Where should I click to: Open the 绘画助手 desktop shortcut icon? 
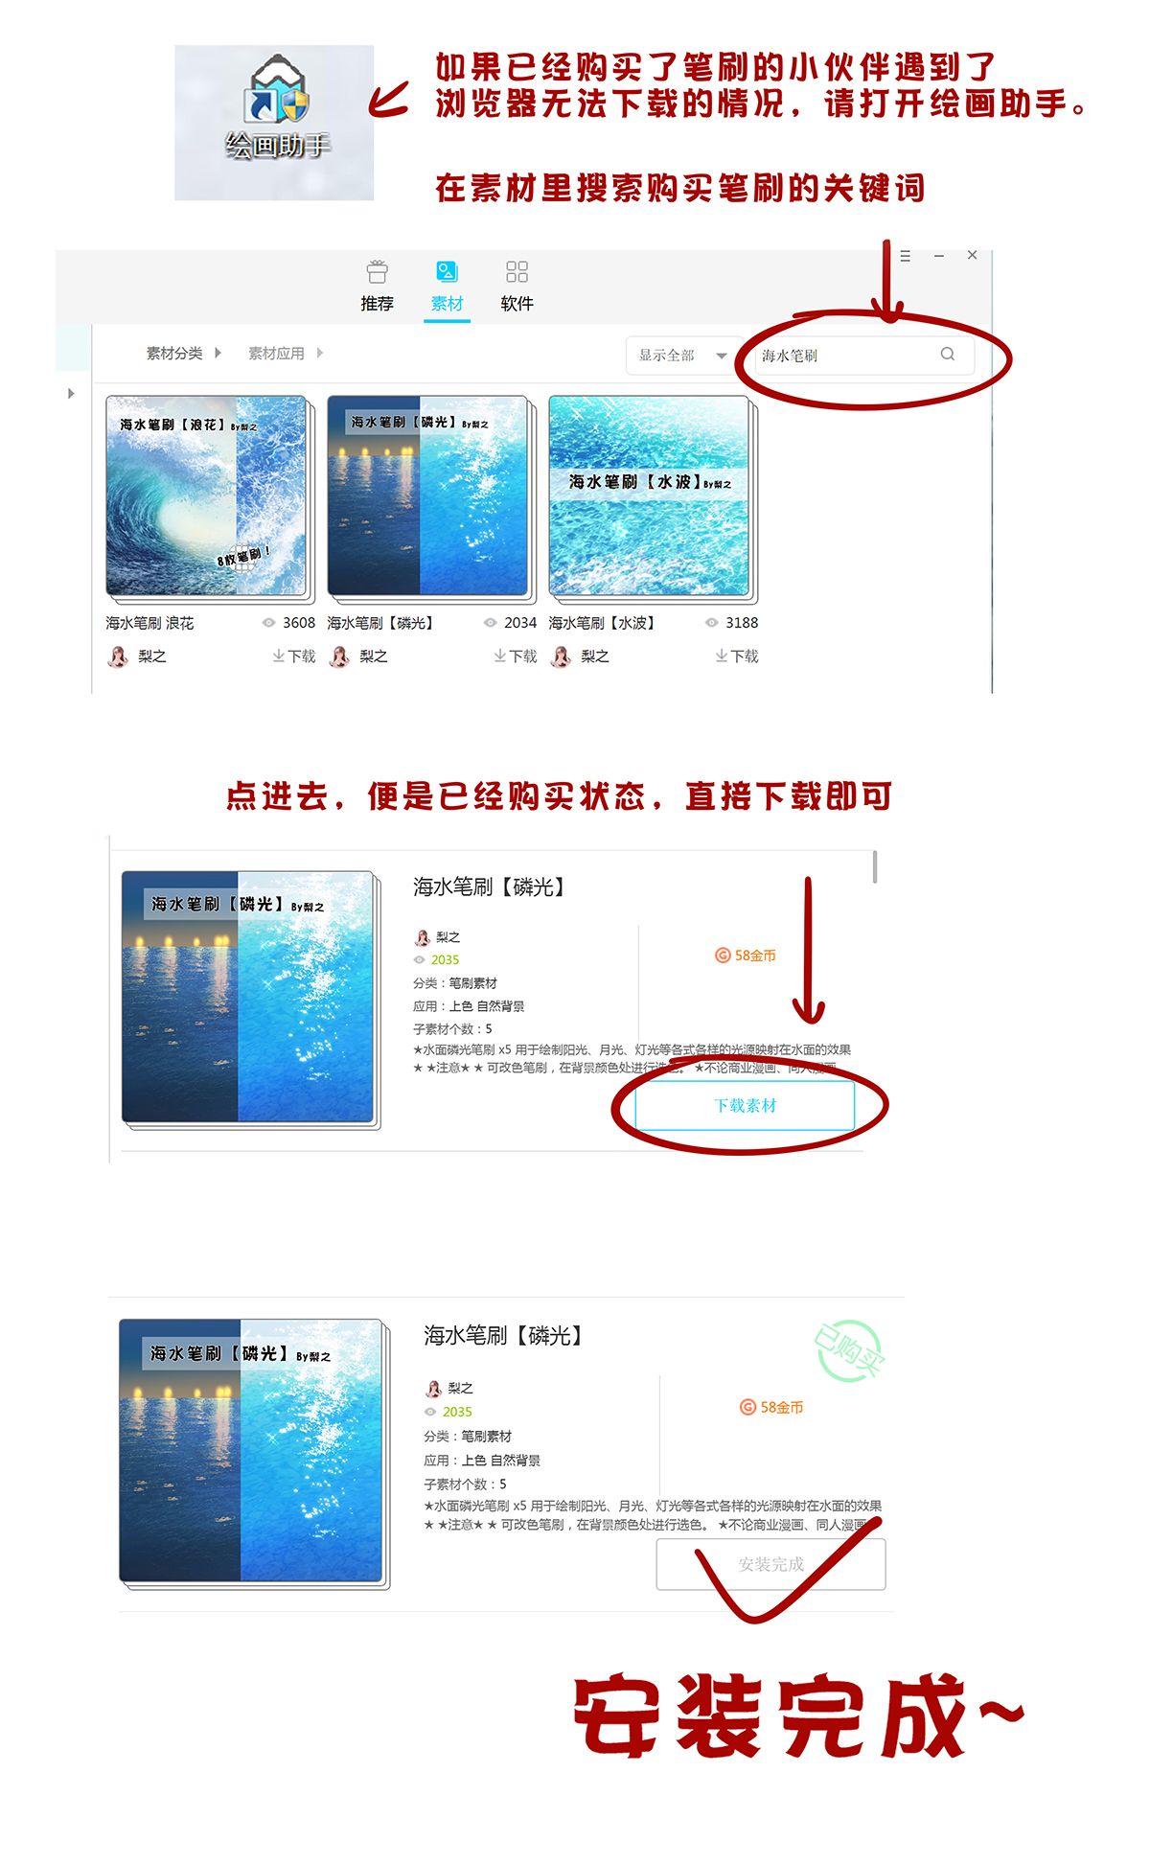(x=276, y=107)
